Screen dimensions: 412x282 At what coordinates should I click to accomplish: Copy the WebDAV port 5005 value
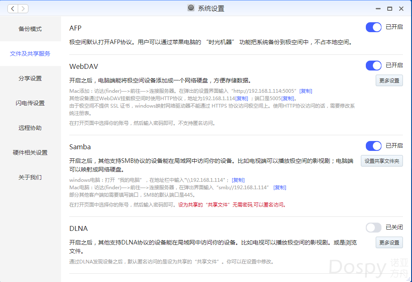click(288, 98)
